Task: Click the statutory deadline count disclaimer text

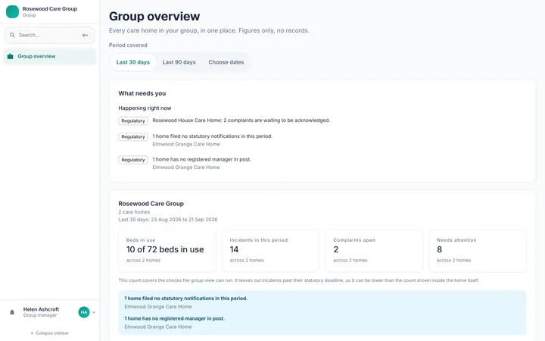Action: click(298, 280)
